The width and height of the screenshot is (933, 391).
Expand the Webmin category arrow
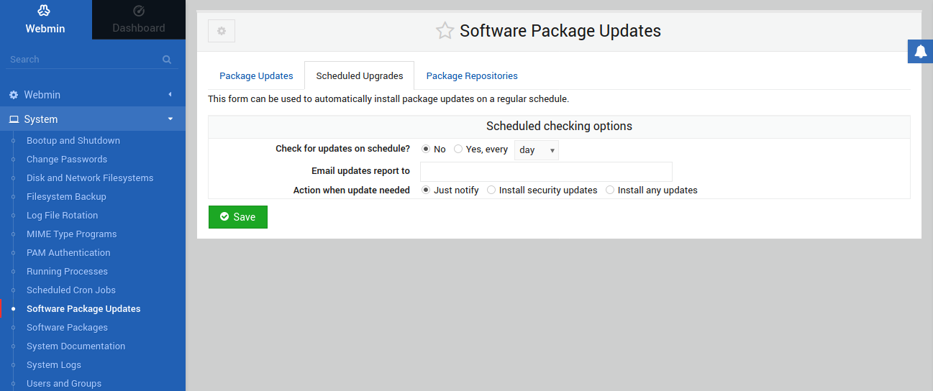tap(170, 94)
